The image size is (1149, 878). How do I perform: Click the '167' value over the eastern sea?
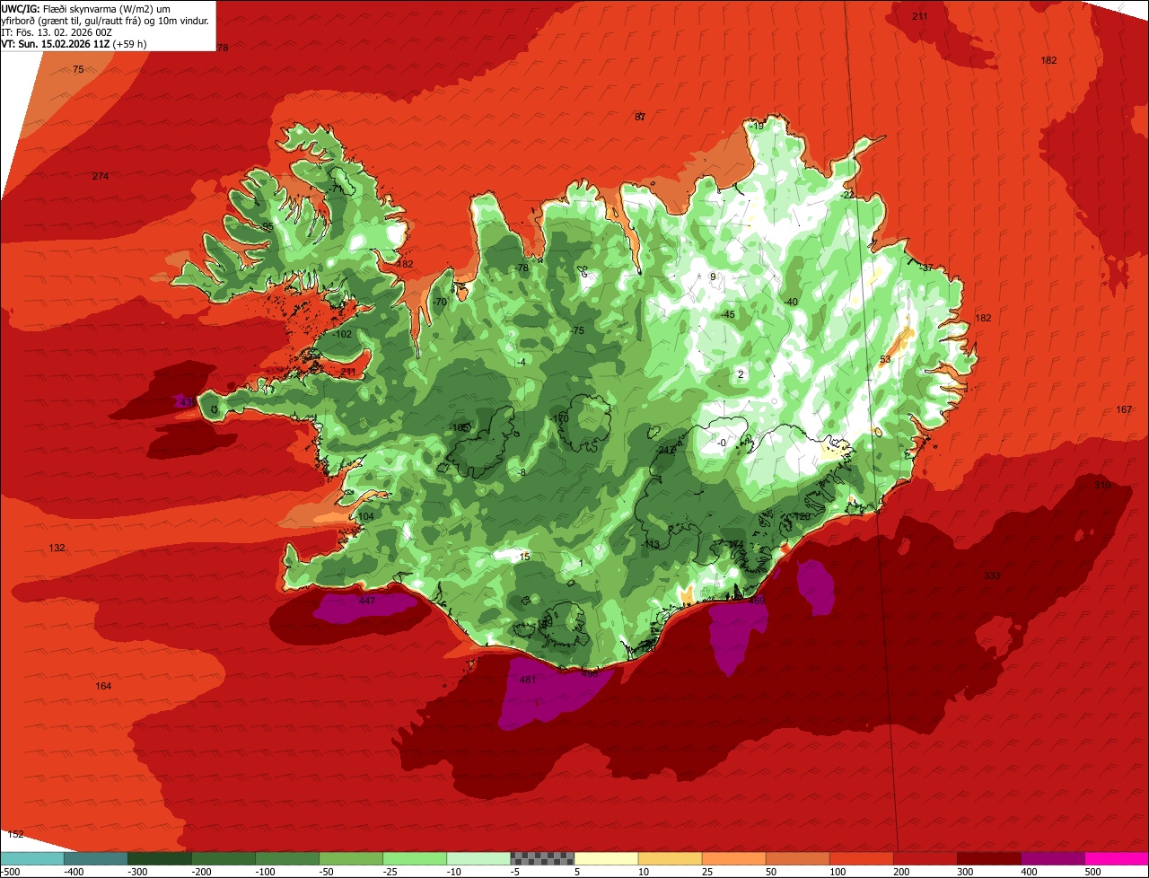(1124, 409)
